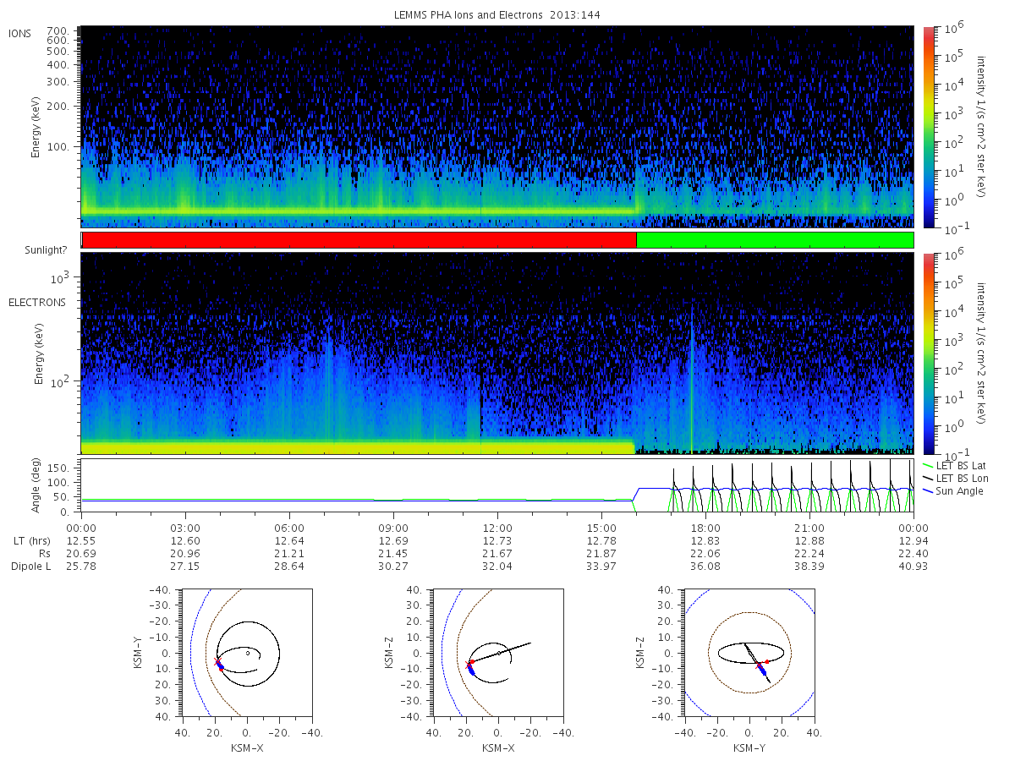Click the red Sunlight status bar segment
Screen dimensions: 1015x761
359,240
